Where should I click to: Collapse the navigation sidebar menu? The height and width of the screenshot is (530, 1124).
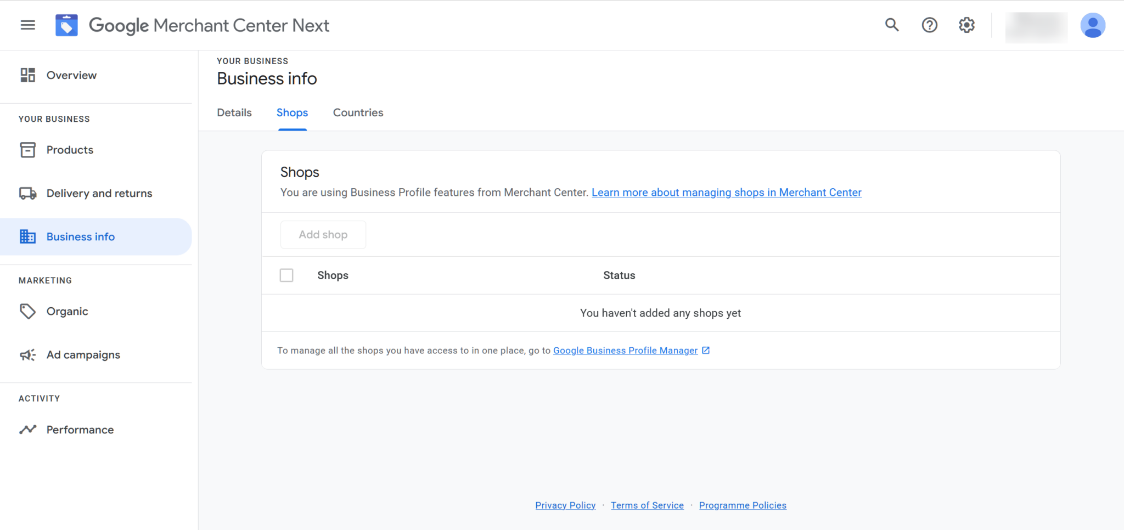pyautogui.click(x=27, y=25)
